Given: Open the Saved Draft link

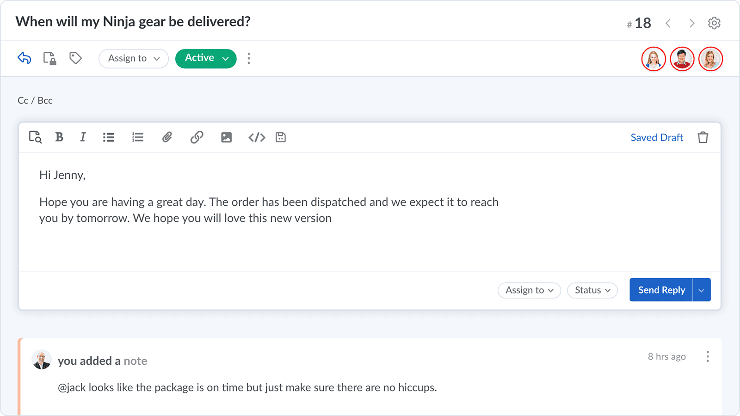Looking at the screenshot, I should (656, 137).
